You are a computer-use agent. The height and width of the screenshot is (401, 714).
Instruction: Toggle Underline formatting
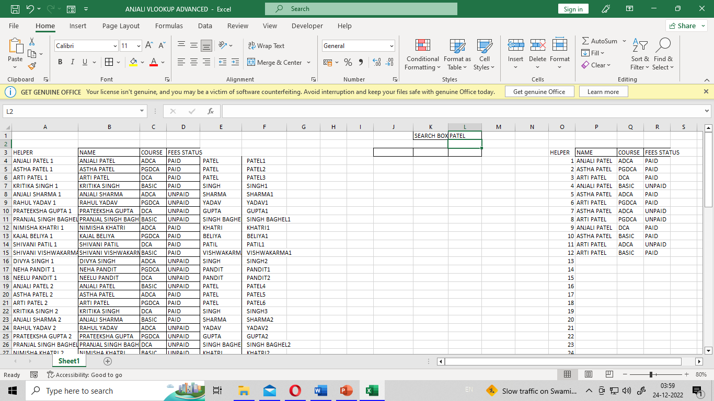tap(85, 62)
